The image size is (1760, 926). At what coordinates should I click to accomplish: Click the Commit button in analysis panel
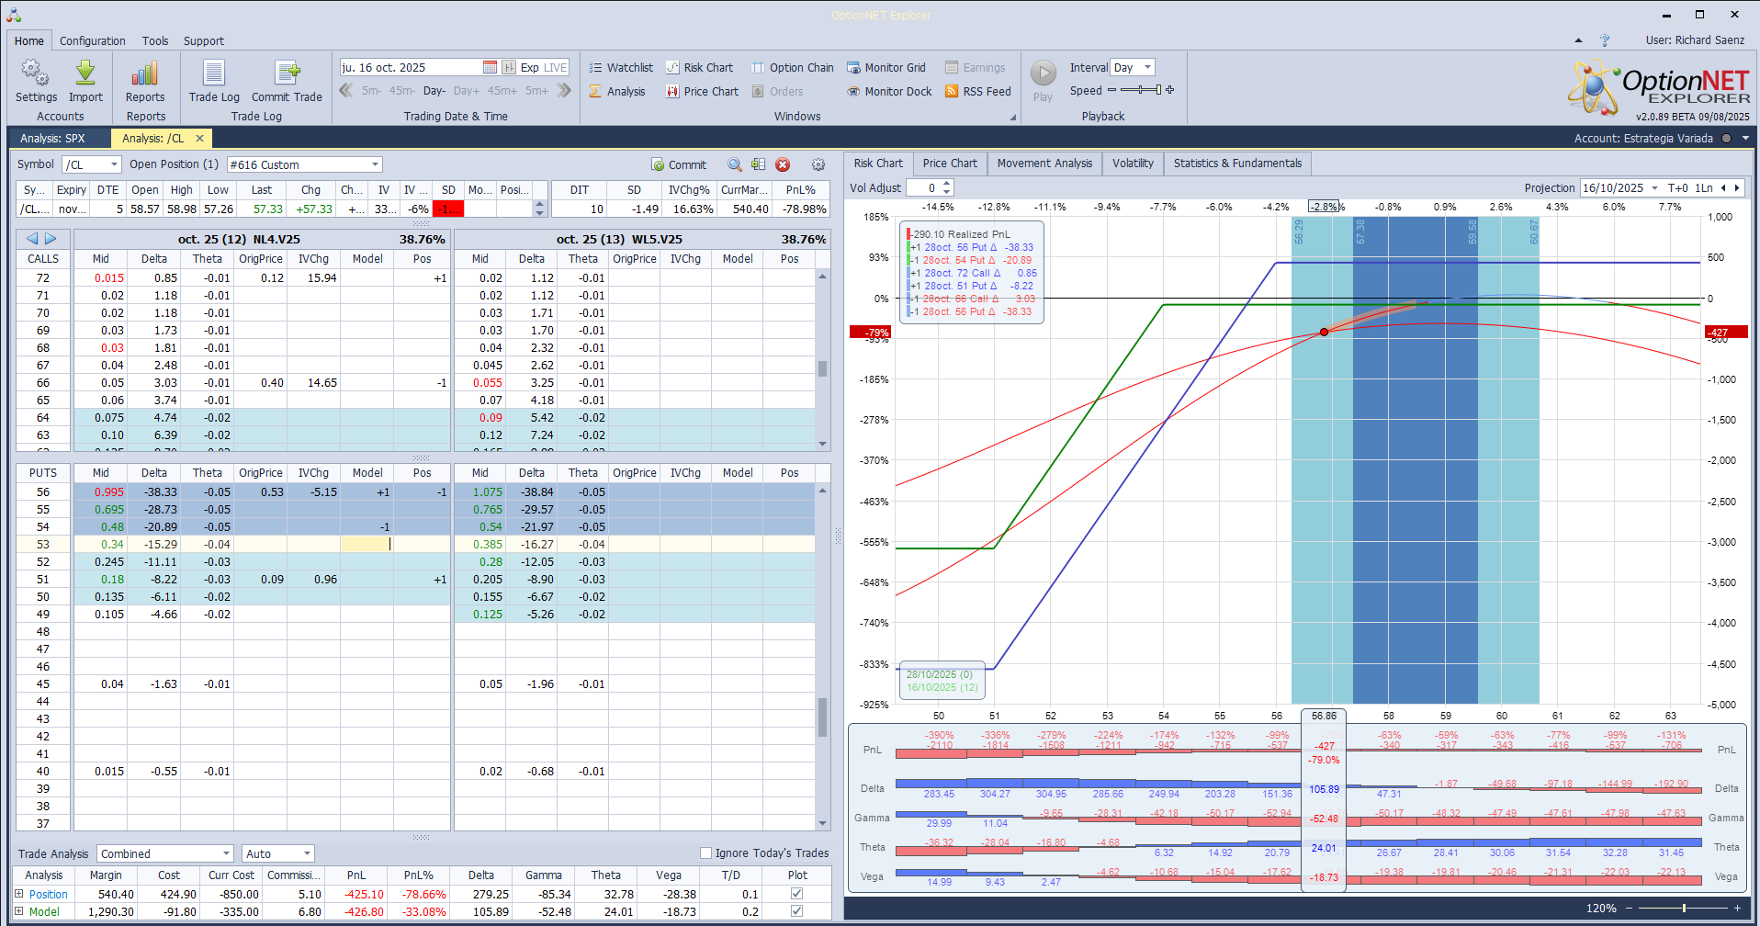click(679, 164)
